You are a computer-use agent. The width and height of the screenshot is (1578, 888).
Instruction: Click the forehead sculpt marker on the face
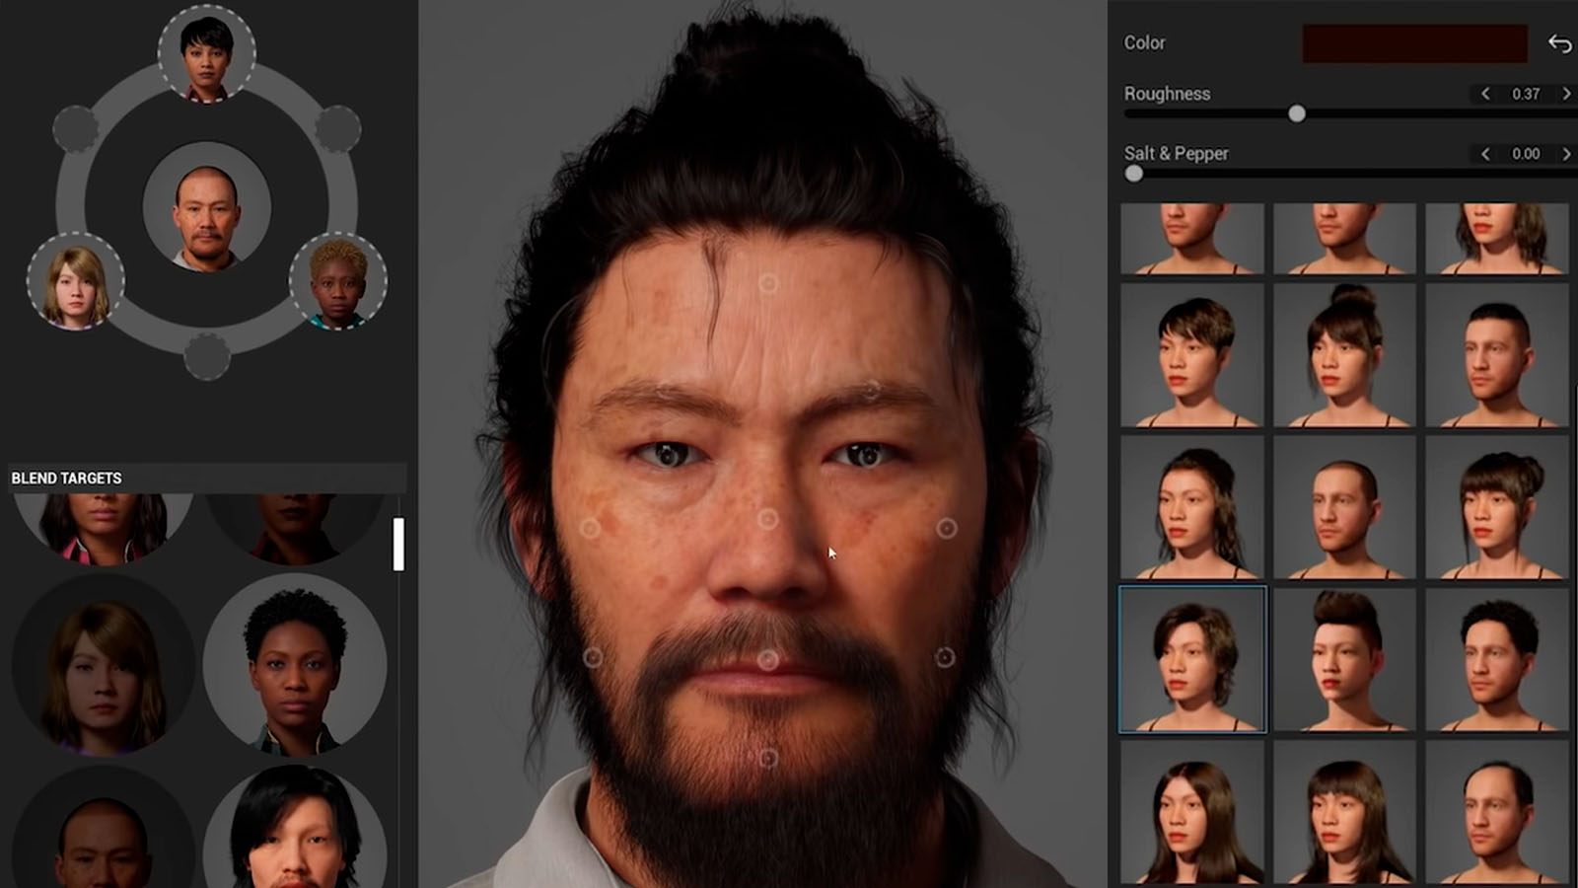[768, 284]
